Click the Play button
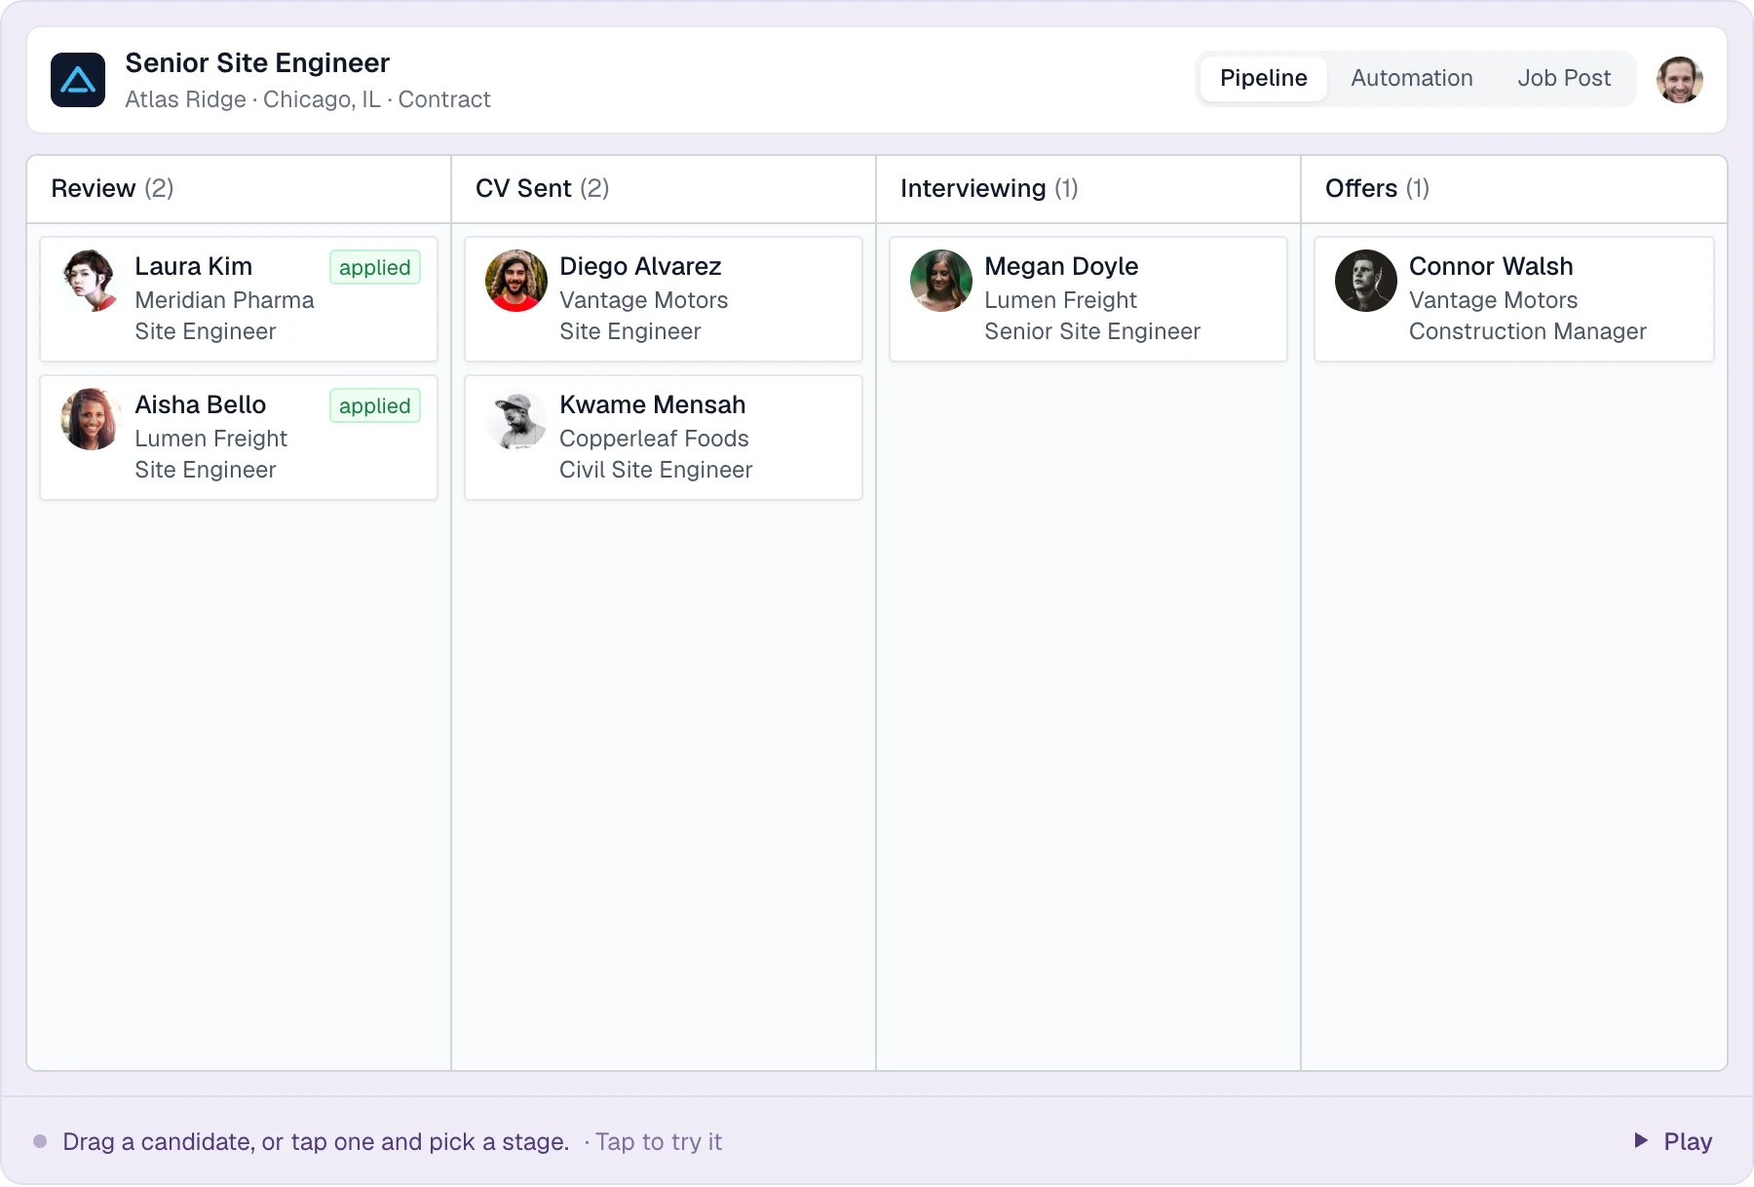 [1673, 1141]
